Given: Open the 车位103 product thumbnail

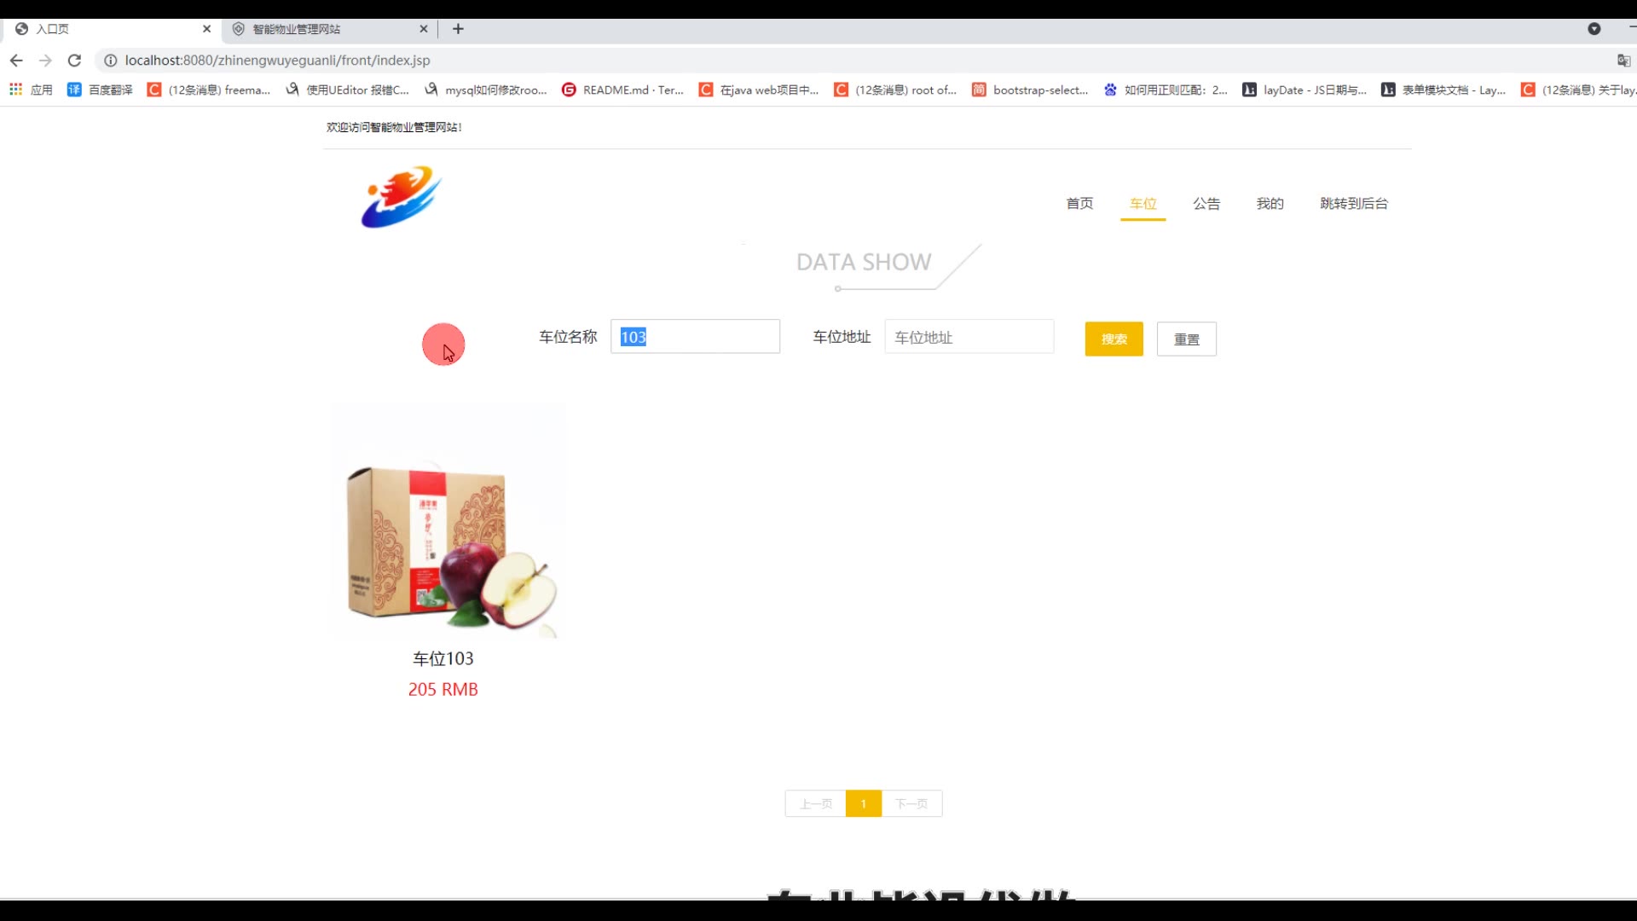Looking at the screenshot, I should click(448, 522).
